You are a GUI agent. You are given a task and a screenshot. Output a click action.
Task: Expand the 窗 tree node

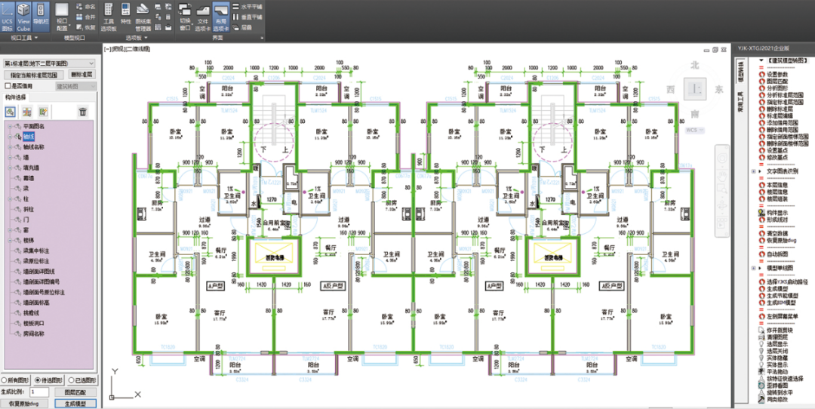10,230
